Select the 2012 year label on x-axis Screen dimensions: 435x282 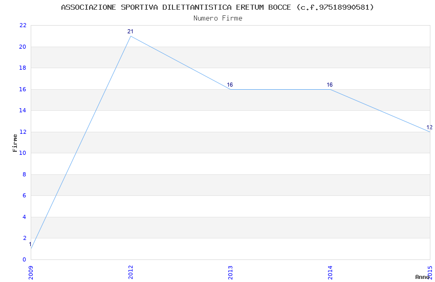point(130,270)
